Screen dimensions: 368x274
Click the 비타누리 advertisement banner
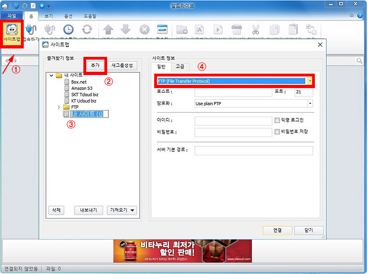[x=183, y=251]
